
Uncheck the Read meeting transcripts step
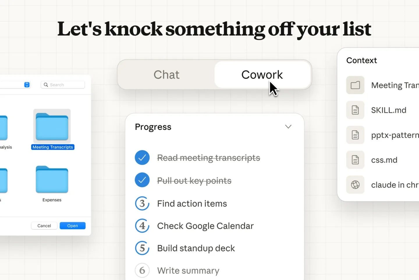click(x=142, y=157)
